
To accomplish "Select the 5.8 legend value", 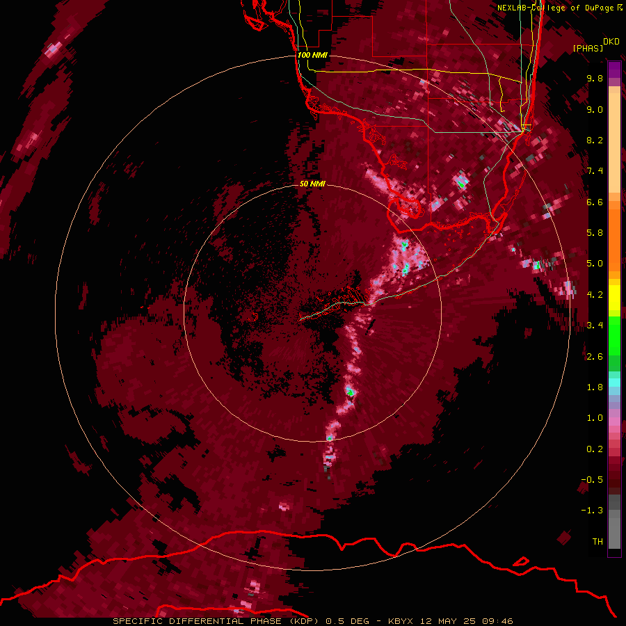I will click(595, 233).
